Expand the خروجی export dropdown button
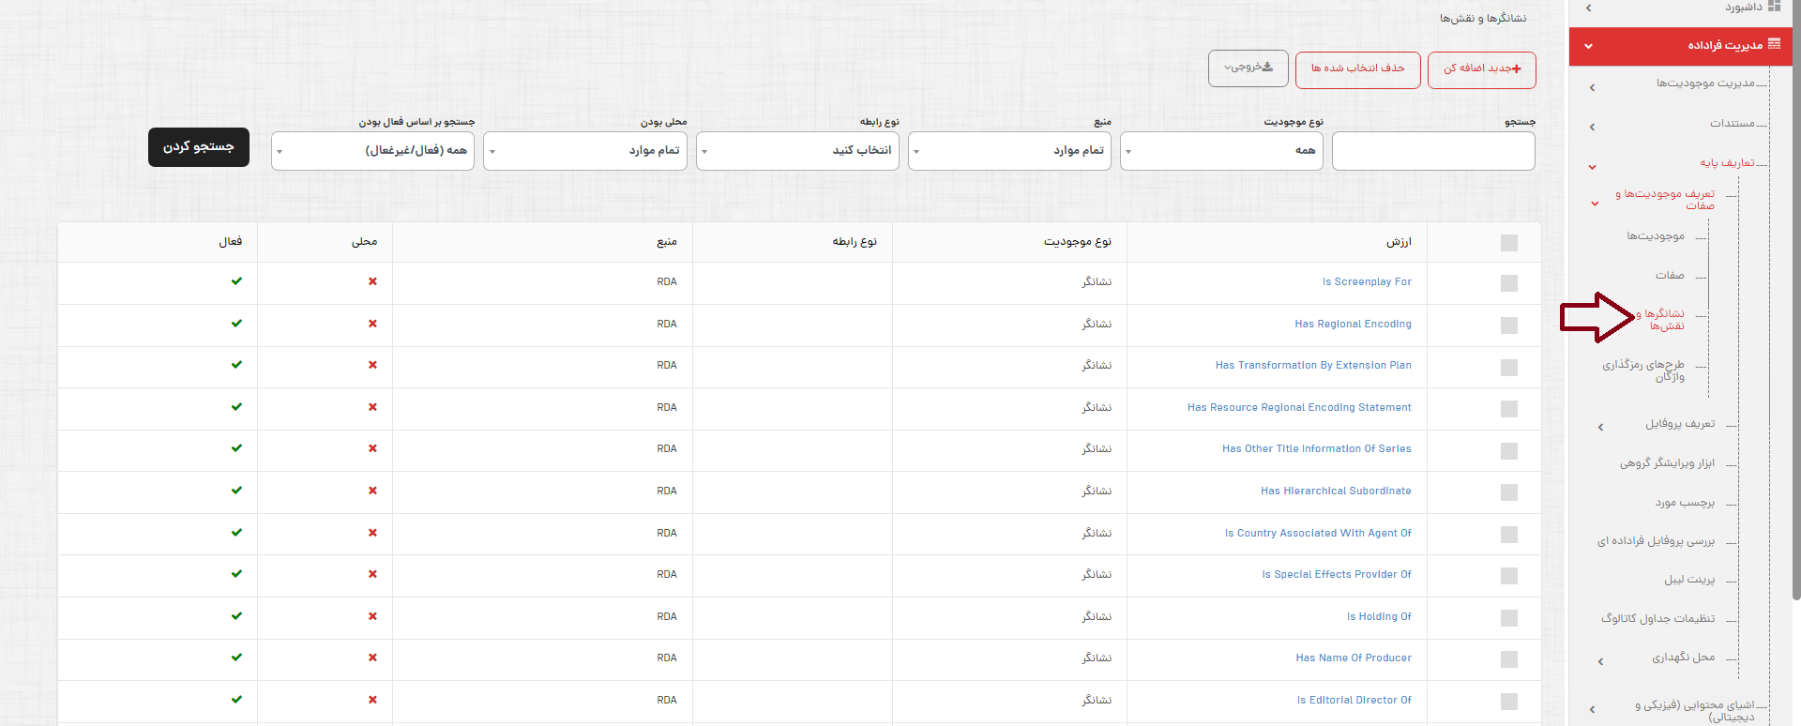The height and width of the screenshot is (726, 1801). [1248, 68]
